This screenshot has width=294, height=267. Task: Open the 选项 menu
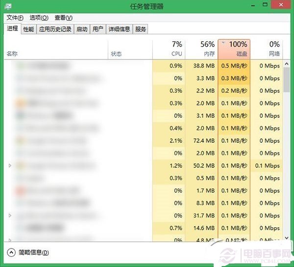pos(39,18)
